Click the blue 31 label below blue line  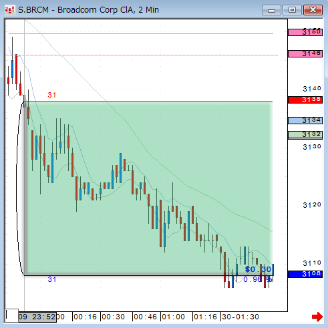pos(52,279)
